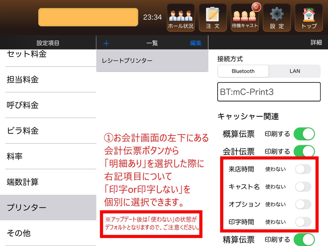Open the ホール状況 hall status screen

tap(181, 18)
